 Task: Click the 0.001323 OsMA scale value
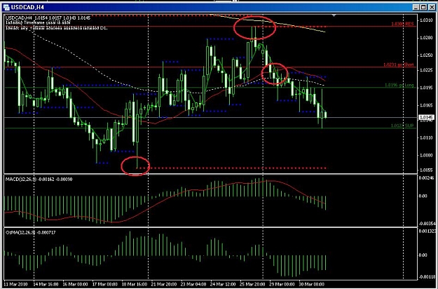click(426, 231)
